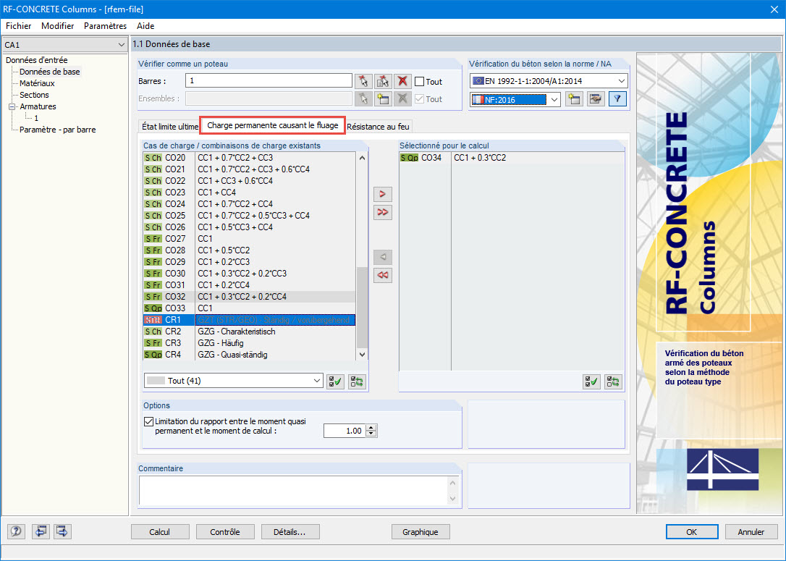Click the red X delete icon for Barres

[x=402, y=81]
